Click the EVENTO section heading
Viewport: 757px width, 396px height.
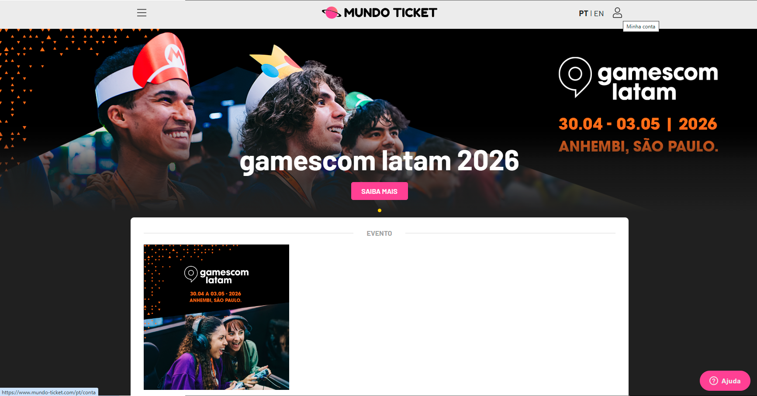[379, 234]
